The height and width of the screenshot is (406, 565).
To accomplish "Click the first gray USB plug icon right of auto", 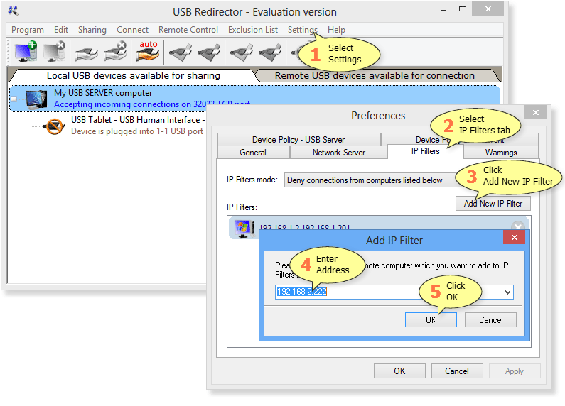I will point(181,53).
